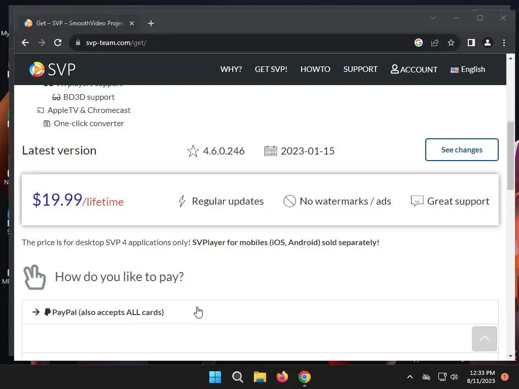Image resolution: width=519 pixels, height=389 pixels.
Task: Open the WHY? menu item
Action: click(231, 69)
